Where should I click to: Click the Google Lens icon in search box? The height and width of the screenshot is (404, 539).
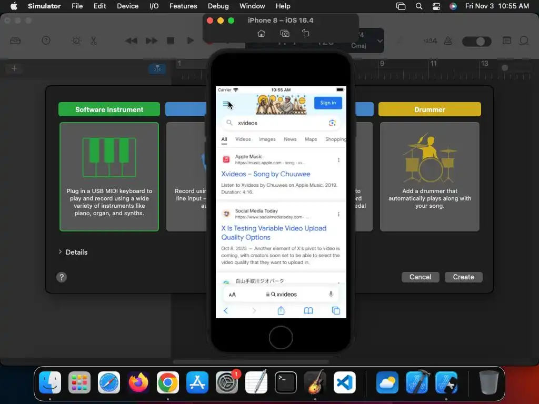tap(332, 123)
